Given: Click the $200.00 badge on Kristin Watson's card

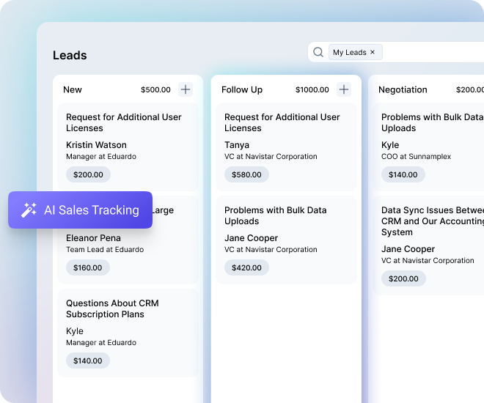Looking at the screenshot, I should [x=88, y=174].
